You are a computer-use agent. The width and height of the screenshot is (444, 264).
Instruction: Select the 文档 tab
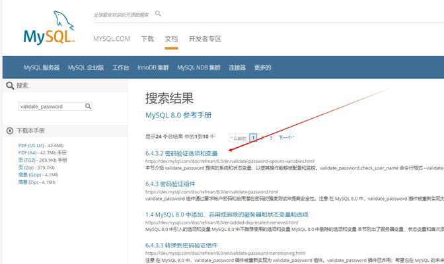171,39
